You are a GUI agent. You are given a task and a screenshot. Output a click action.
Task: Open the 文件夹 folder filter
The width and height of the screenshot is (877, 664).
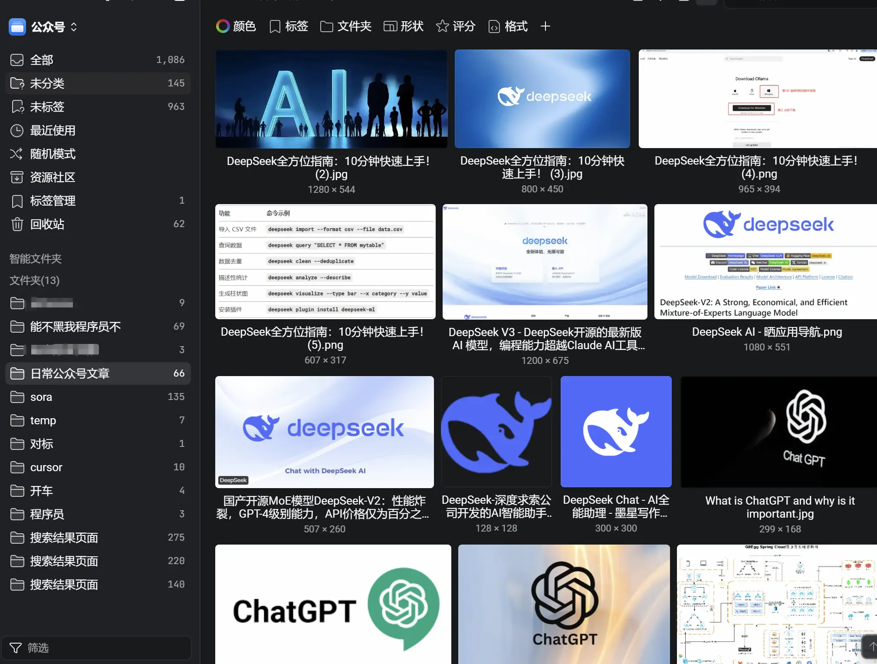(x=346, y=26)
